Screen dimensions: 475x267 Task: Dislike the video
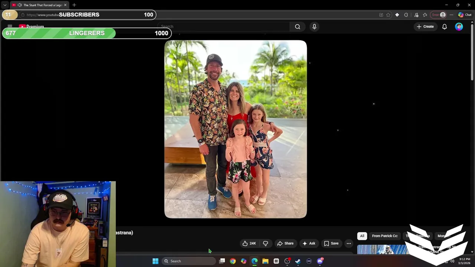(x=266, y=244)
